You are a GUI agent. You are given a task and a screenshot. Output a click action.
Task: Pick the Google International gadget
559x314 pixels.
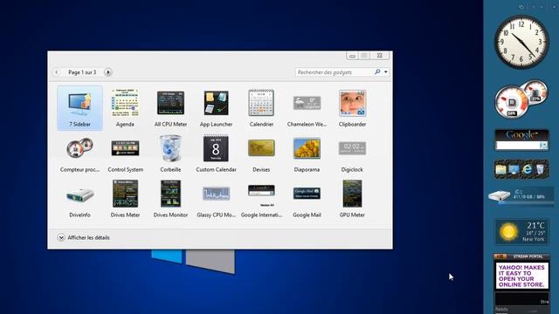tap(261, 199)
